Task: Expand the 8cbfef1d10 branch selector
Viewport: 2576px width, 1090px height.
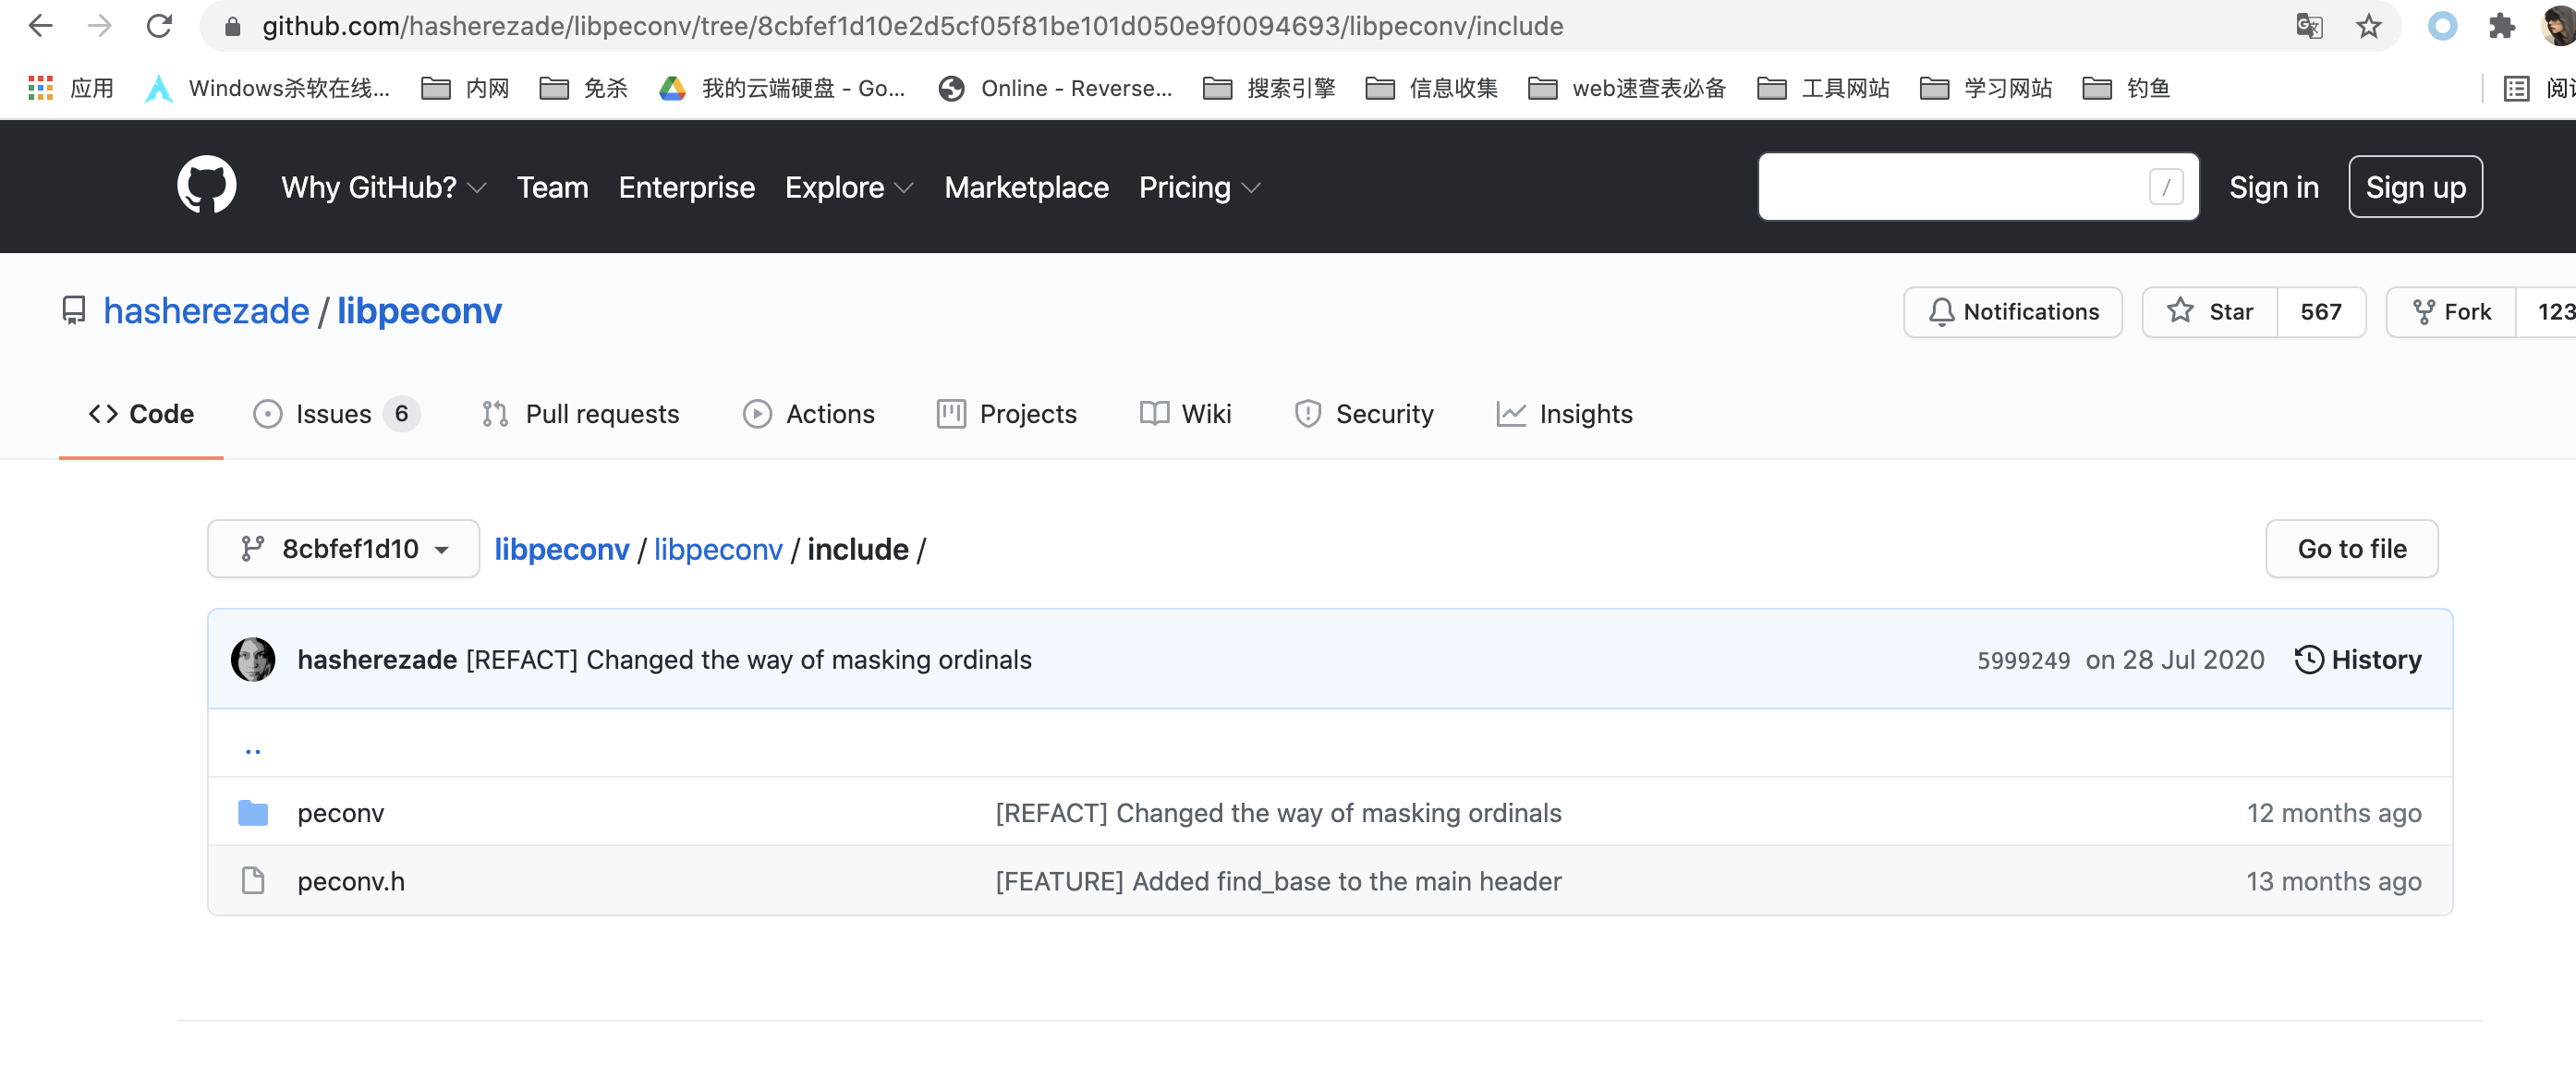Action: click(x=343, y=549)
